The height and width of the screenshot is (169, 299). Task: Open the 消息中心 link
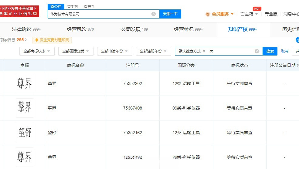click(291, 14)
